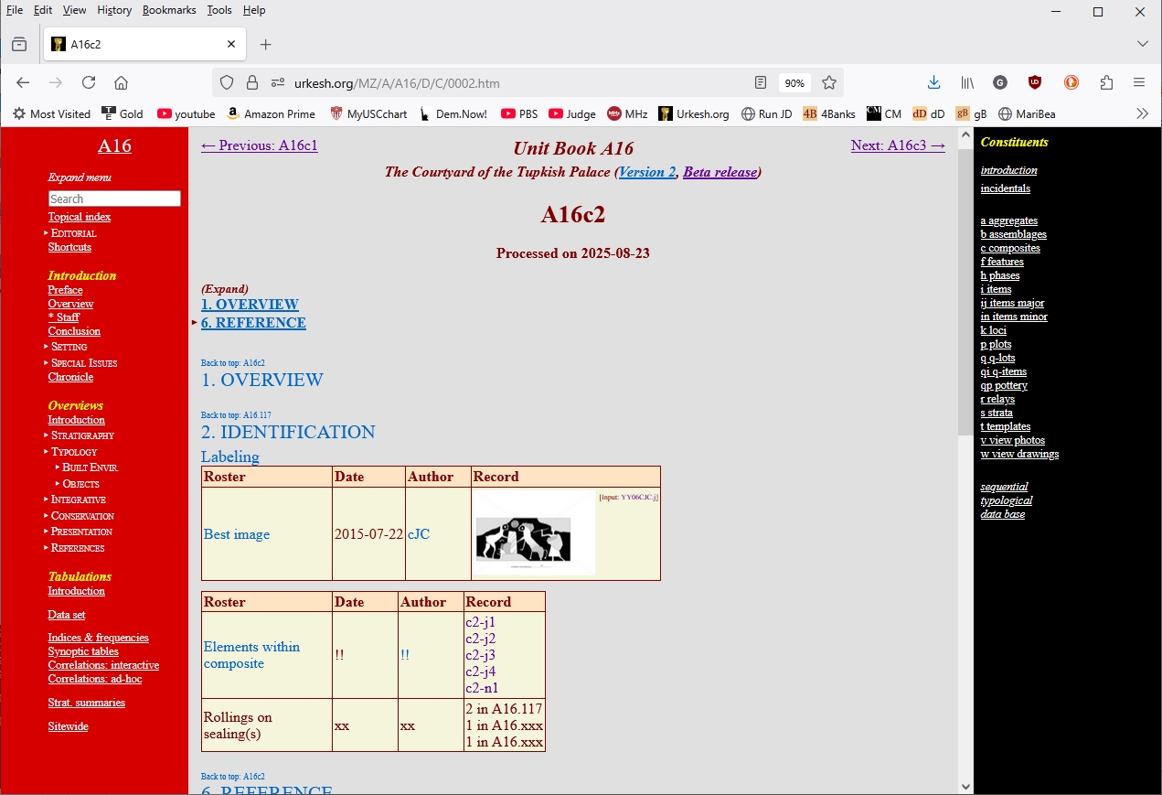
Task: Open the browser home page
Action: click(x=121, y=82)
